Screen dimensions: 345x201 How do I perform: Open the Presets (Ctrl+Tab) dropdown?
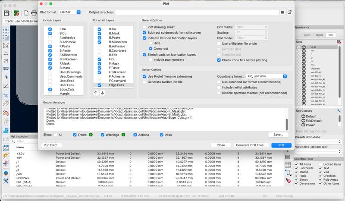[x=318, y=141]
